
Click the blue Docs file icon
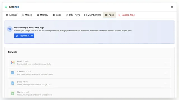coord(13,83)
